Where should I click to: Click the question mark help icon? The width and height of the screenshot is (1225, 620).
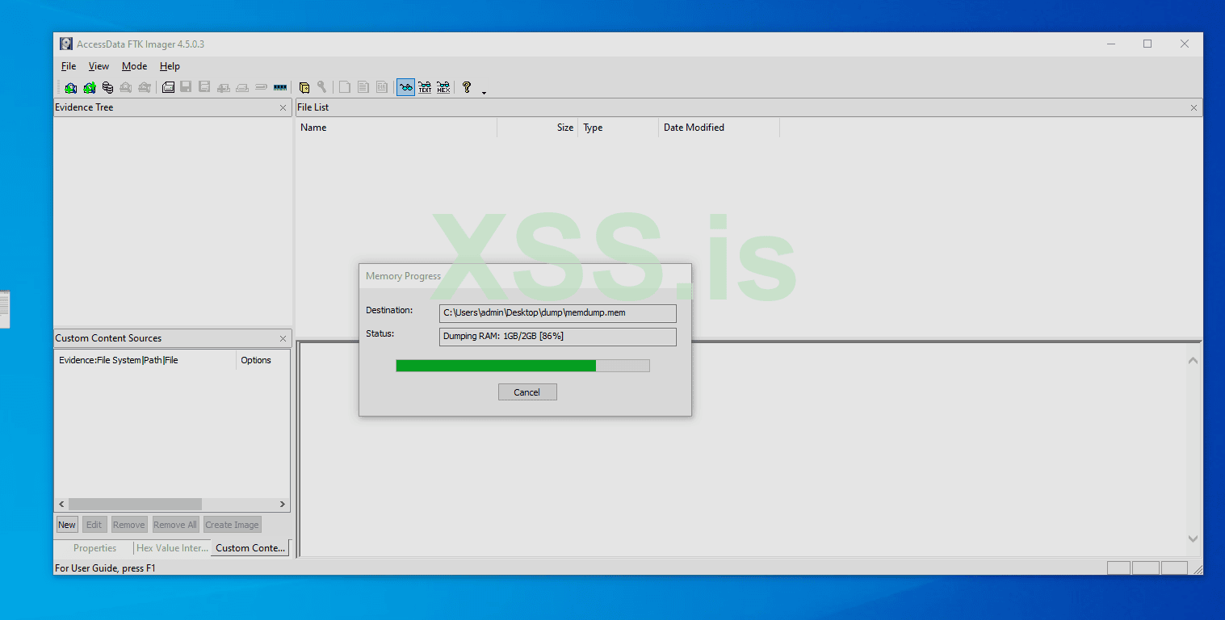pyautogui.click(x=466, y=87)
